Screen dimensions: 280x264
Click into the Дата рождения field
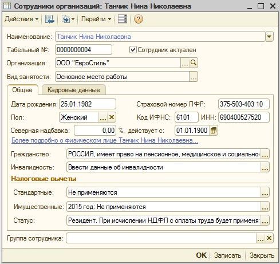(x=88, y=104)
